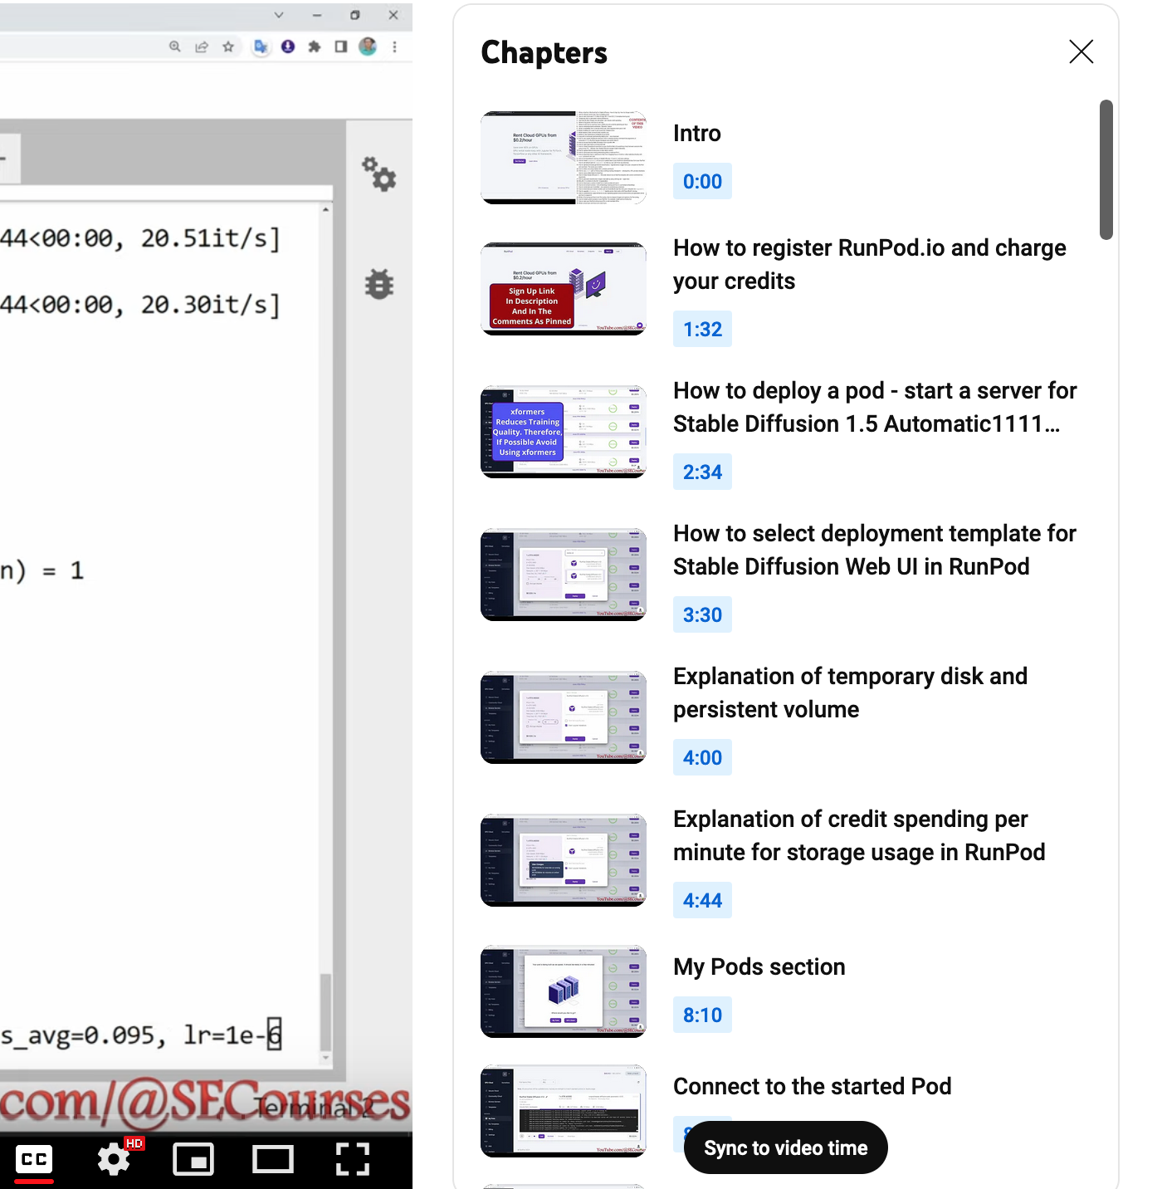Open the Extensions puzzle-piece menu
The image size is (1162, 1189).
[314, 47]
